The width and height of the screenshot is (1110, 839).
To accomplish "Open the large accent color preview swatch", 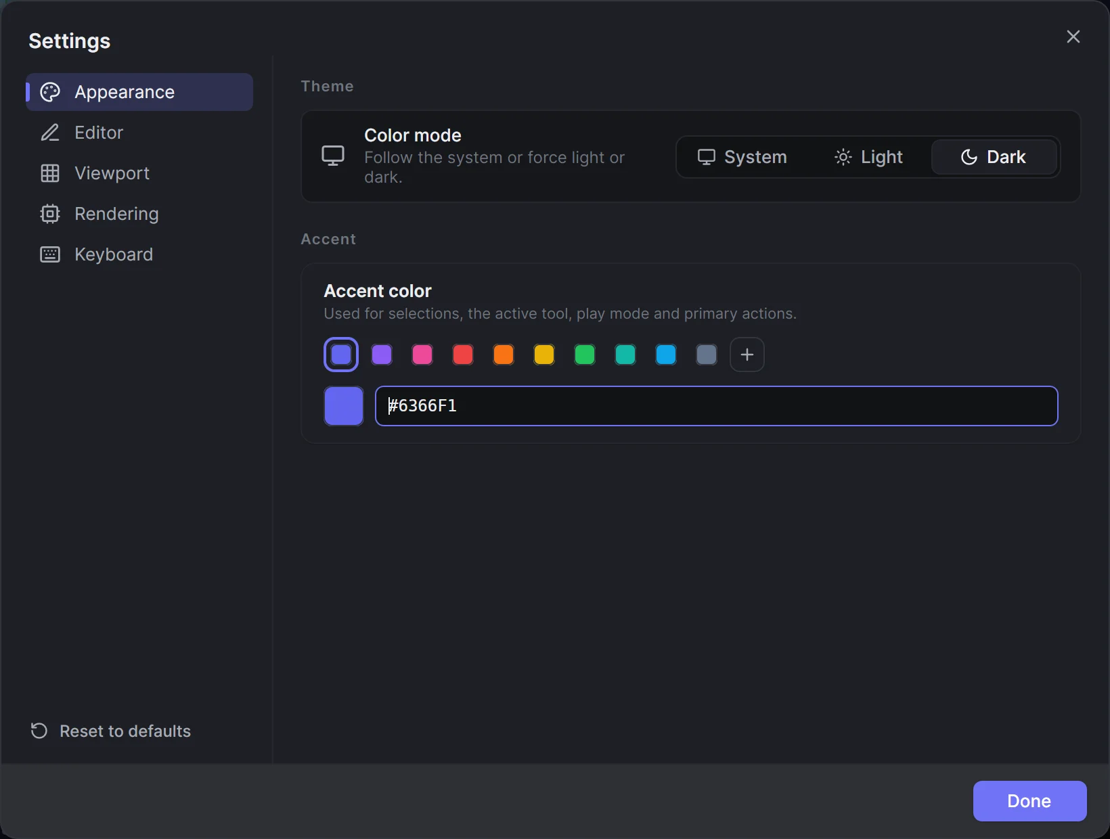I will pyautogui.click(x=344, y=406).
